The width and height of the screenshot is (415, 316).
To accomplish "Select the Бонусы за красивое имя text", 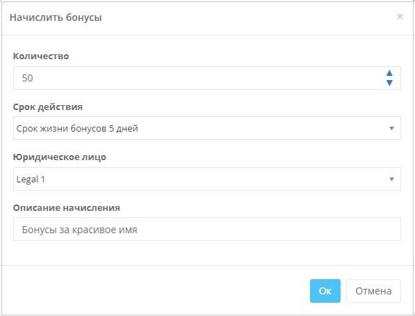I will tap(80, 230).
